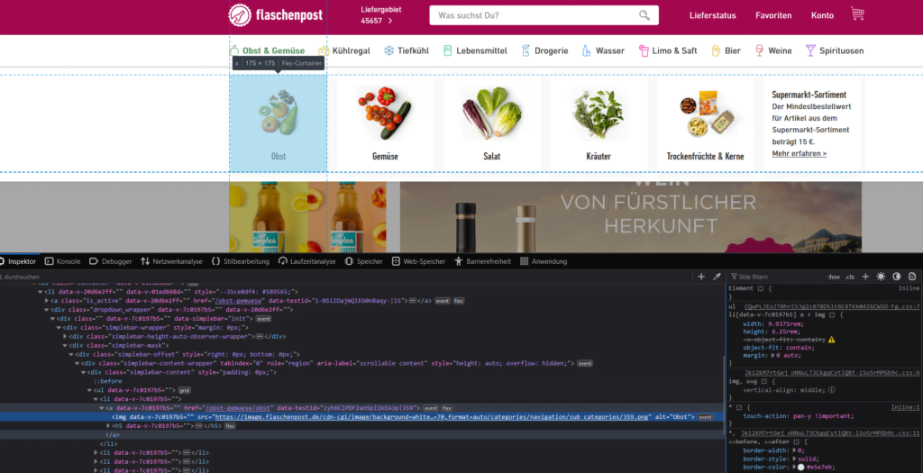Click the search magnifier icon

[644, 15]
